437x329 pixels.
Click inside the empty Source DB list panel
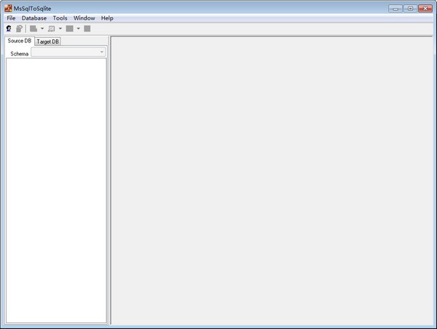(56, 190)
